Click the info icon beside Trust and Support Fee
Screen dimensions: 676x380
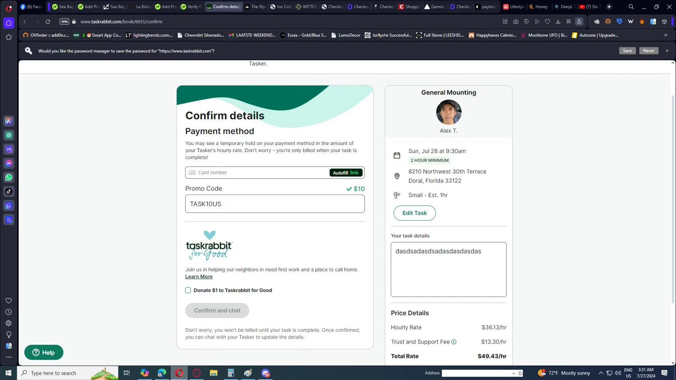(454, 342)
